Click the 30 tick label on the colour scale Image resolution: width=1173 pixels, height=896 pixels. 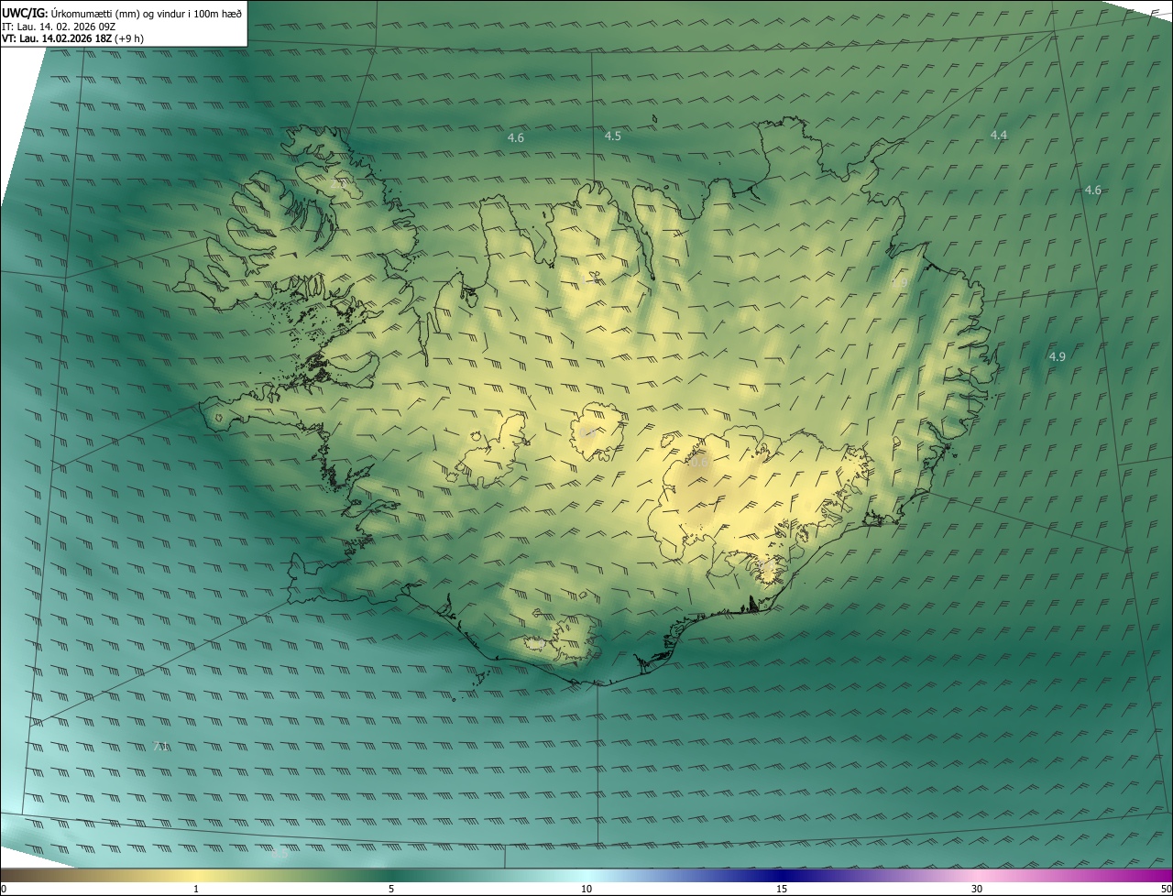click(977, 889)
